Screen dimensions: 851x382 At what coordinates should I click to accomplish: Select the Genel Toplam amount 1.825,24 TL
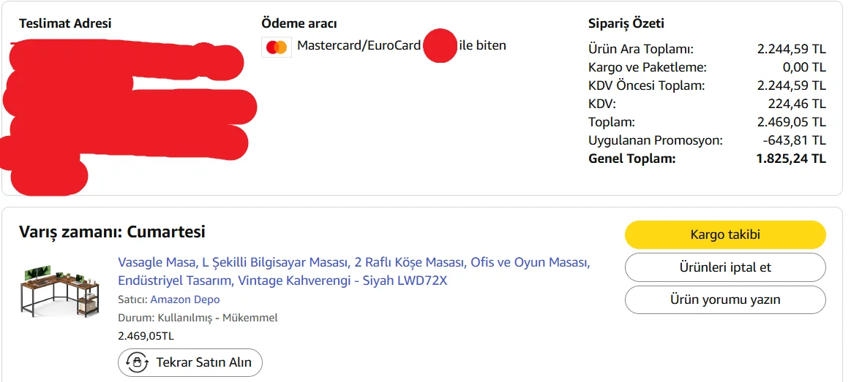pyautogui.click(x=790, y=158)
